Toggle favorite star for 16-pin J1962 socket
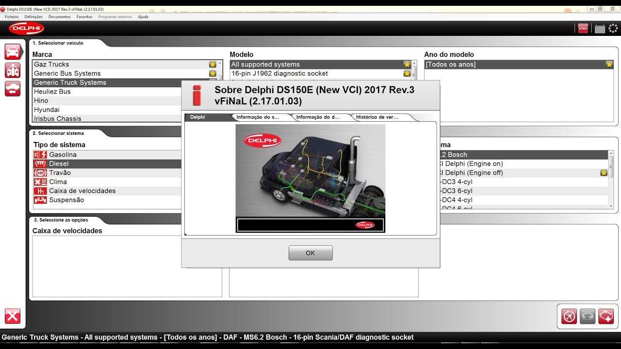Screen dimensions: 621x349 pos(407,74)
